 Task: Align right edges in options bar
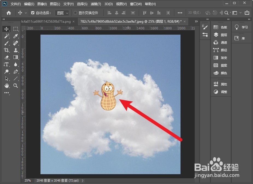[x=123, y=13]
